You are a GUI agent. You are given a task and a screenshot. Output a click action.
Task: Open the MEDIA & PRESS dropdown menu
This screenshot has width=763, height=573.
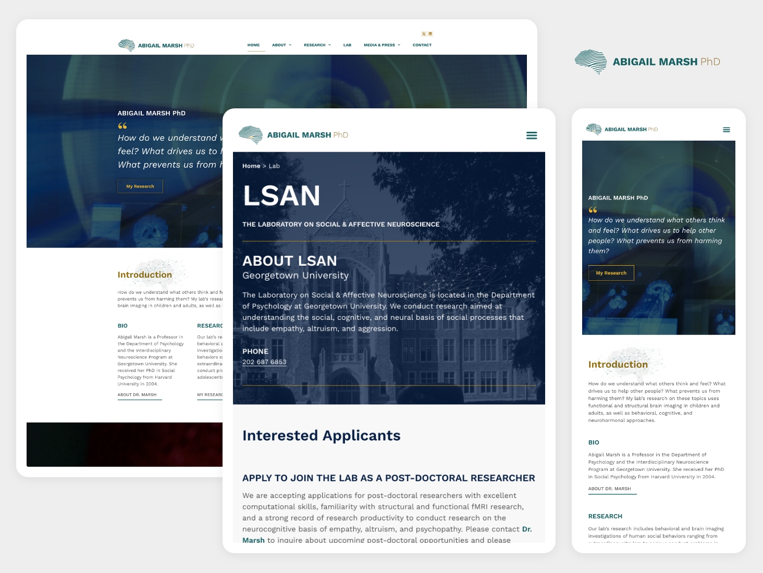(381, 45)
